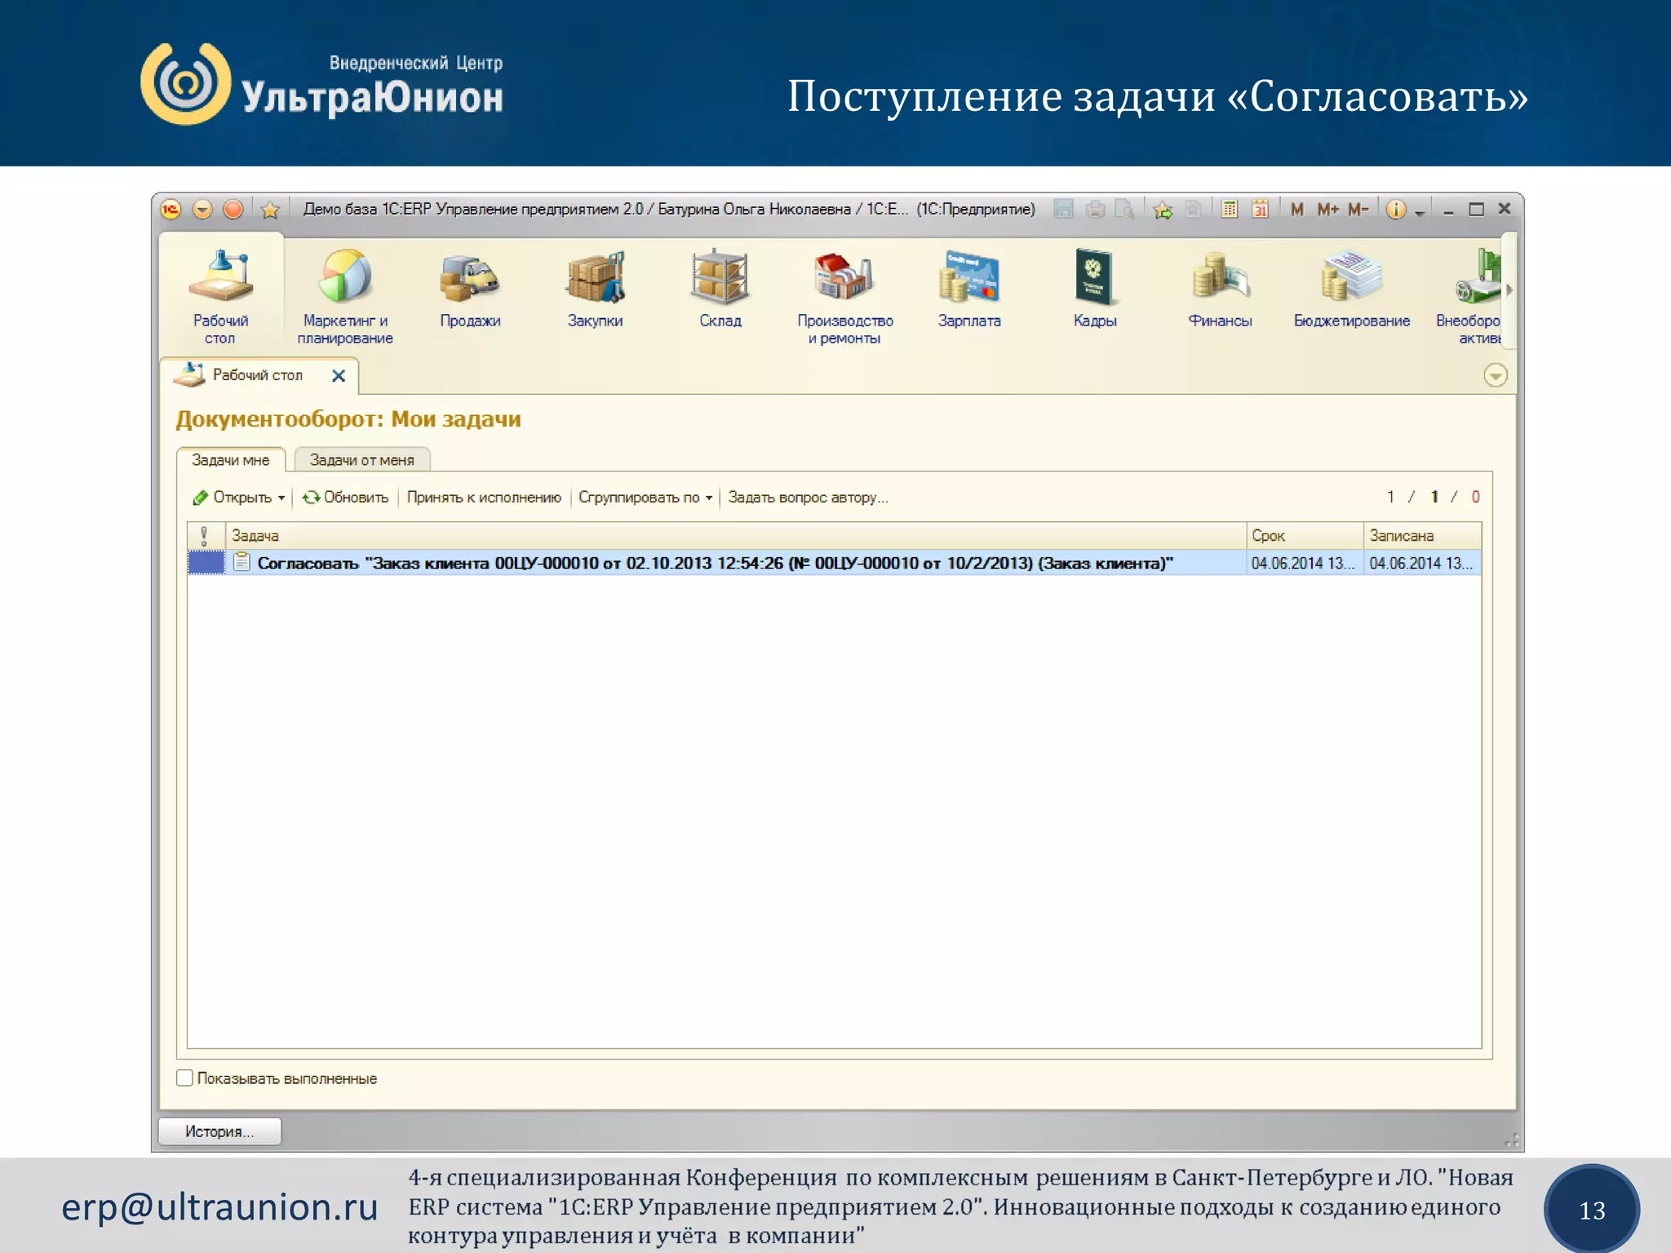Image resolution: width=1671 pixels, height=1253 pixels.
Task: Maximize the 1C:Предприятие window
Action: pyautogui.click(x=1476, y=210)
